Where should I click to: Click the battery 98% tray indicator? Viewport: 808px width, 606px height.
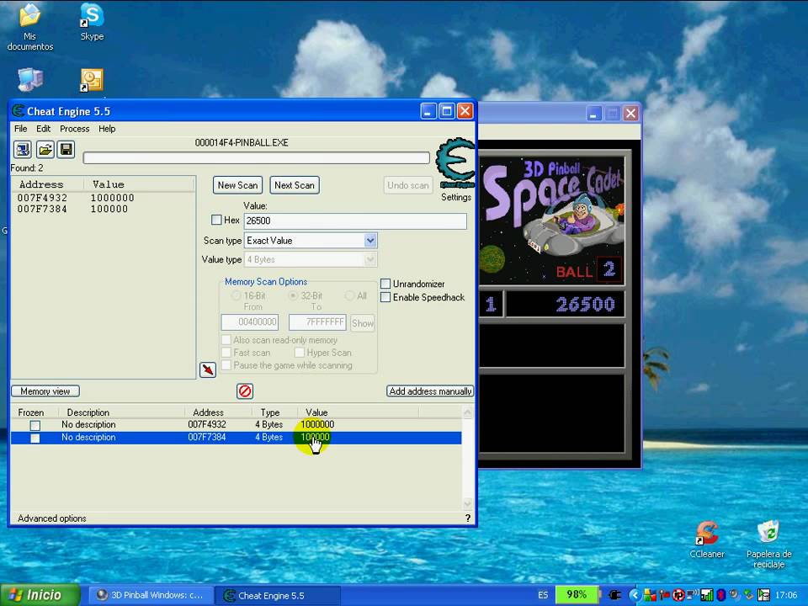click(x=576, y=595)
